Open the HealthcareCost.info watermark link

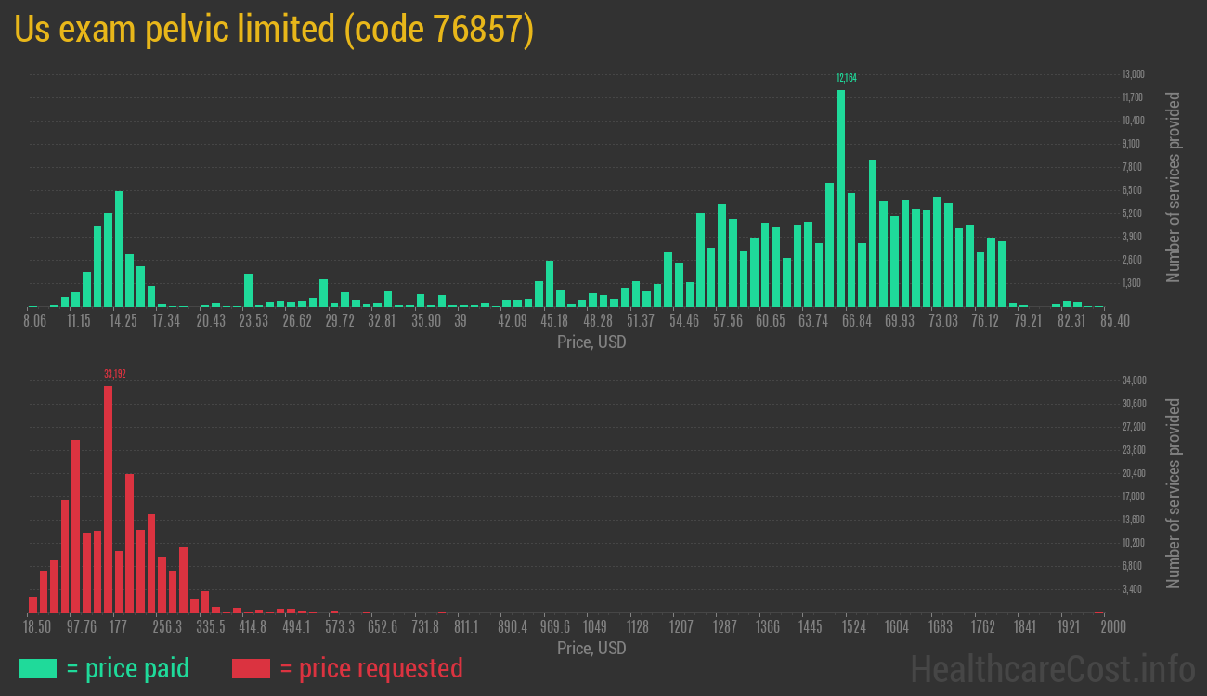click(1052, 668)
